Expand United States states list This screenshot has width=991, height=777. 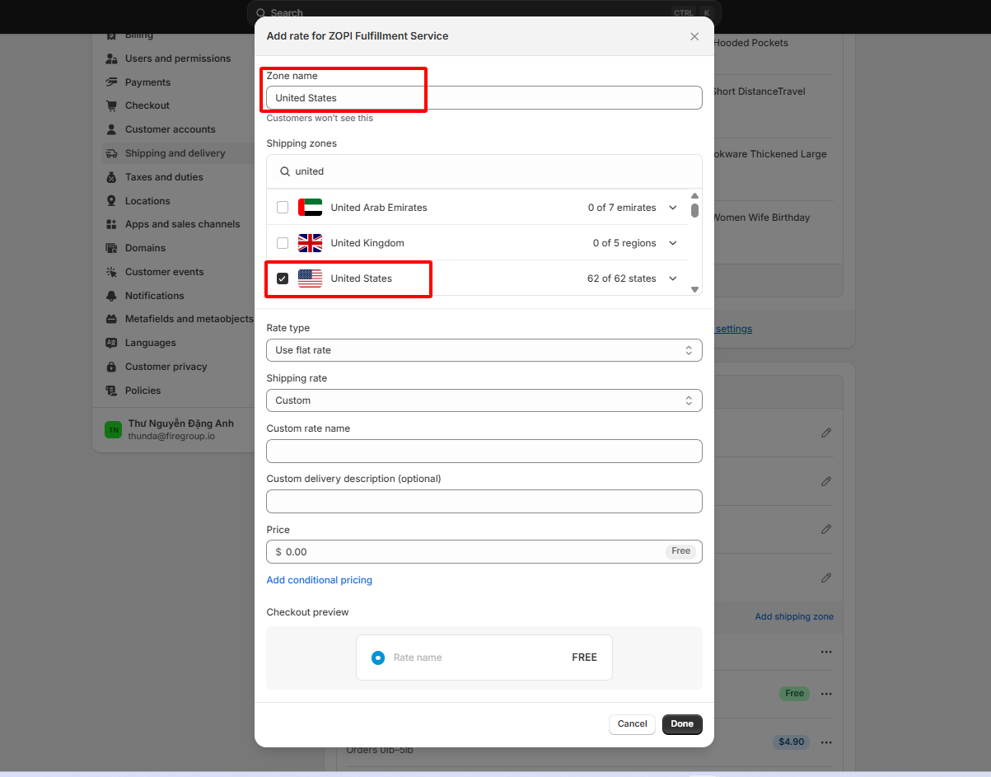coord(673,279)
